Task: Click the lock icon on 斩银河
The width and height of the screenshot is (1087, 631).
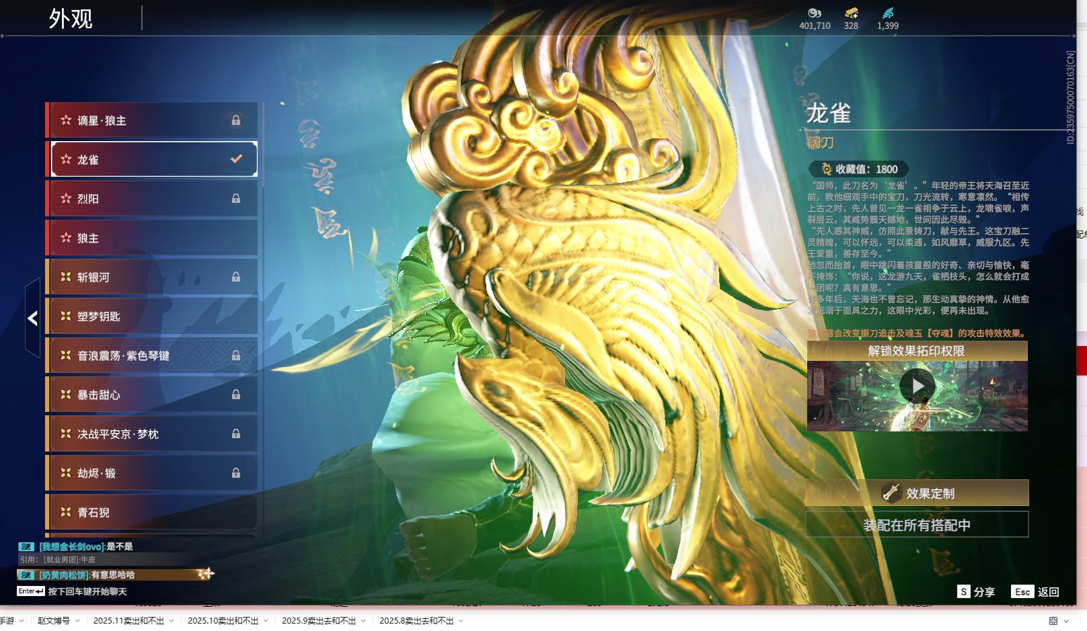Action: (236, 277)
